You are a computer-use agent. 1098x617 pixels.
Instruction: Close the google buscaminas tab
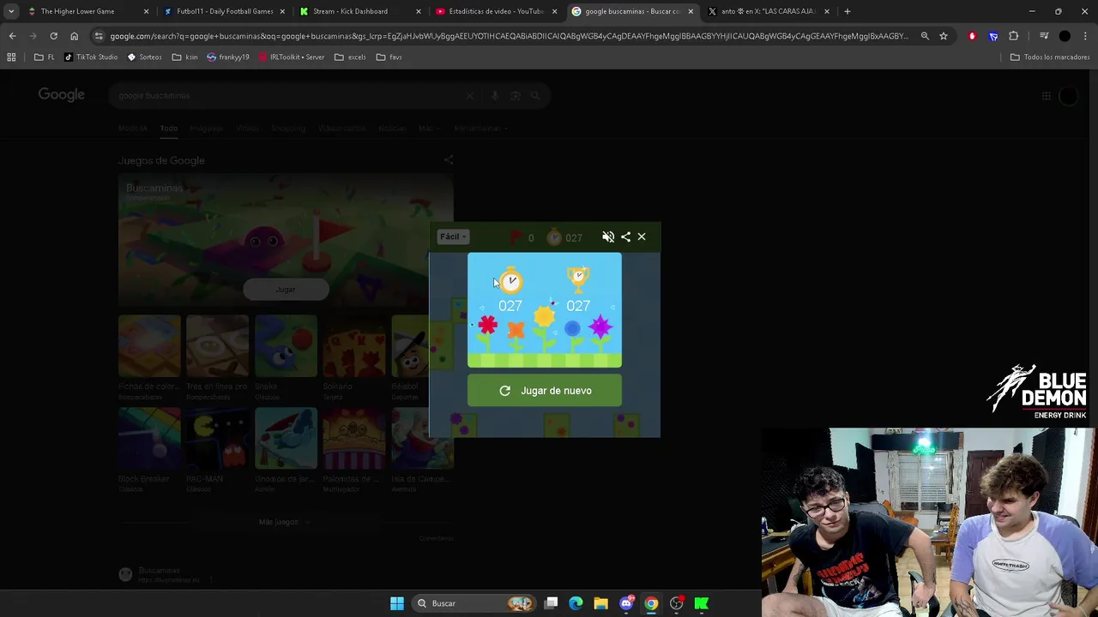click(691, 11)
